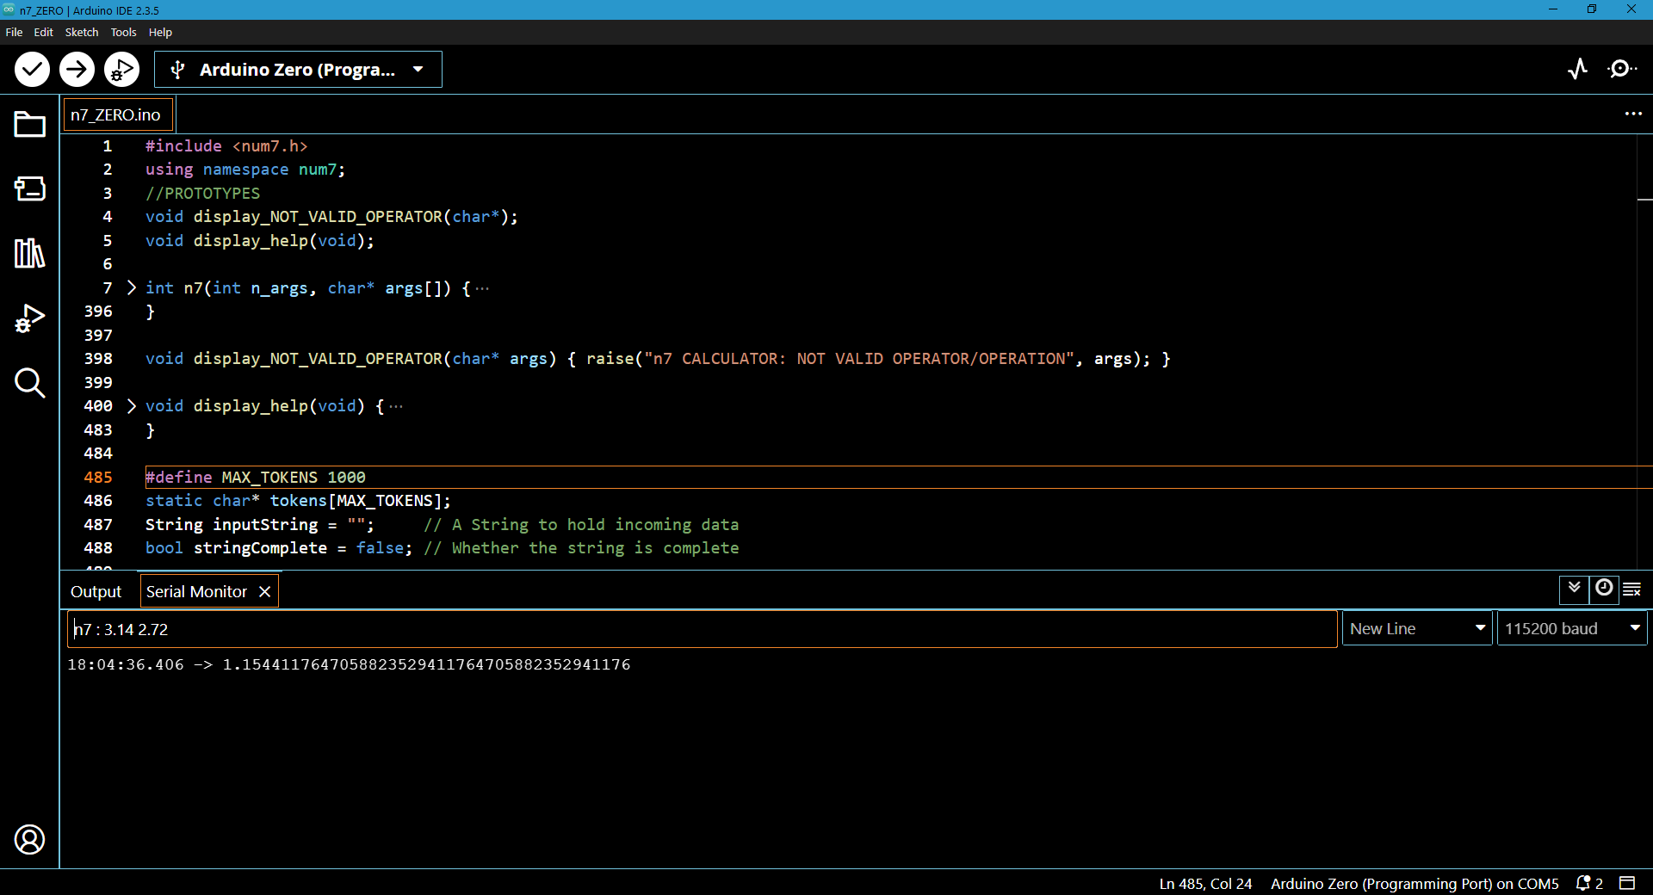Clear the Serial Monitor output

tap(1632, 589)
